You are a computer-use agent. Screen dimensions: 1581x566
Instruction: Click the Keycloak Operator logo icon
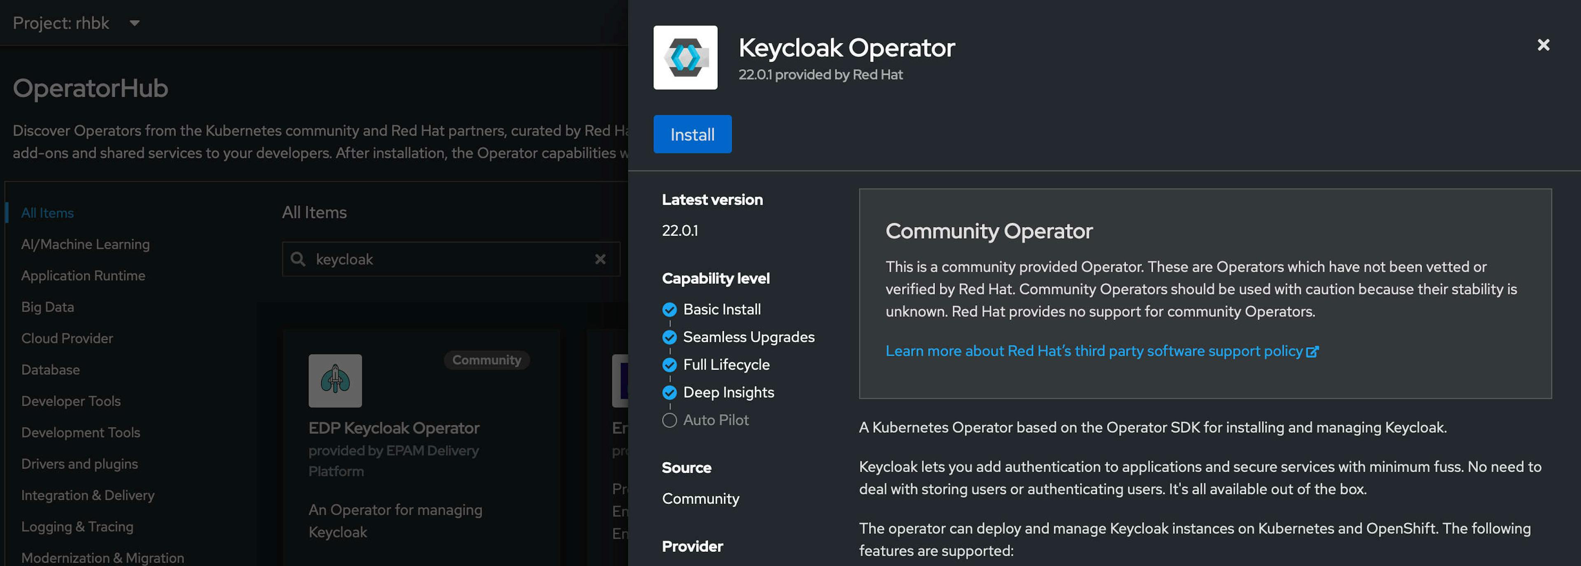click(x=685, y=58)
